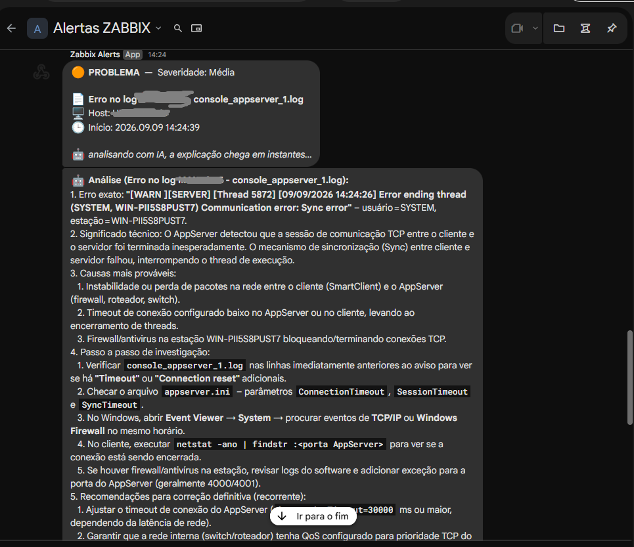Open the tasks hourglass icon

click(585, 28)
